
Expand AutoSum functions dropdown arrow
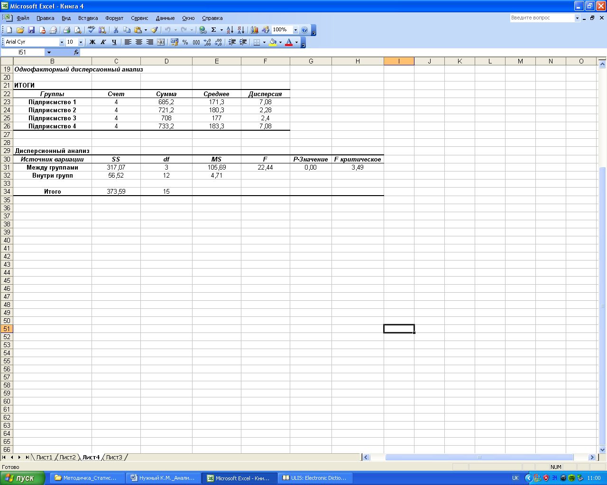tap(221, 30)
